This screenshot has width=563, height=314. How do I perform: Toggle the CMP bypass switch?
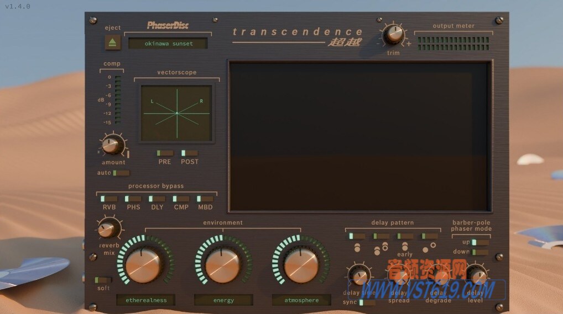coord(181,199)
